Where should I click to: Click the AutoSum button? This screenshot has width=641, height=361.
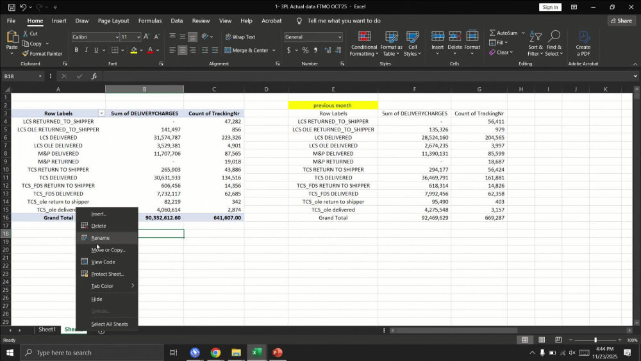[504, 33]
